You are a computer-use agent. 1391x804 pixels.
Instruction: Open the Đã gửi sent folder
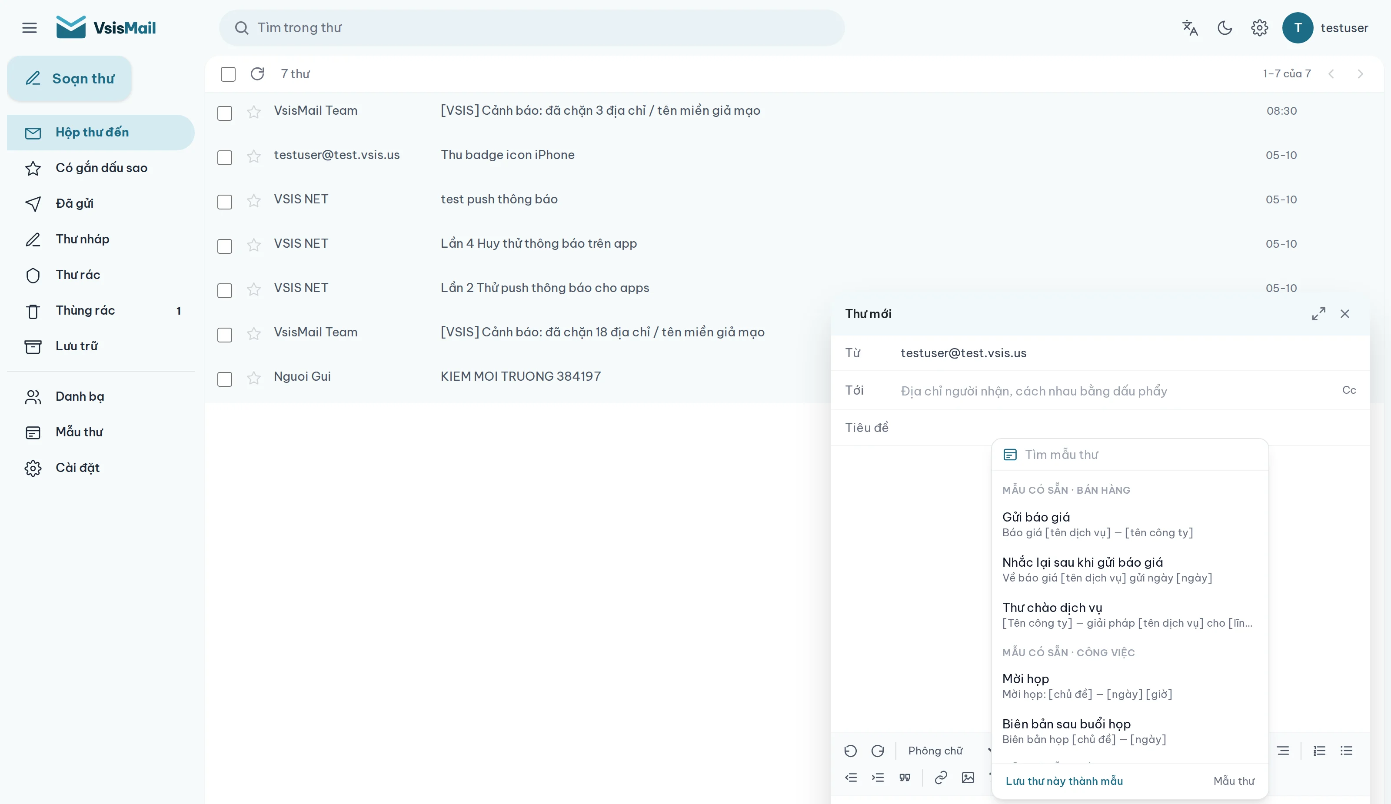click(x=100, y=204)
